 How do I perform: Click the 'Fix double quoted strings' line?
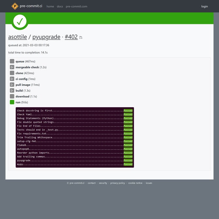tap(75, 122)
